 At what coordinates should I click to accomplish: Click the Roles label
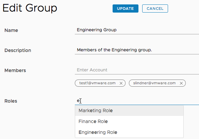coord(11,101)
